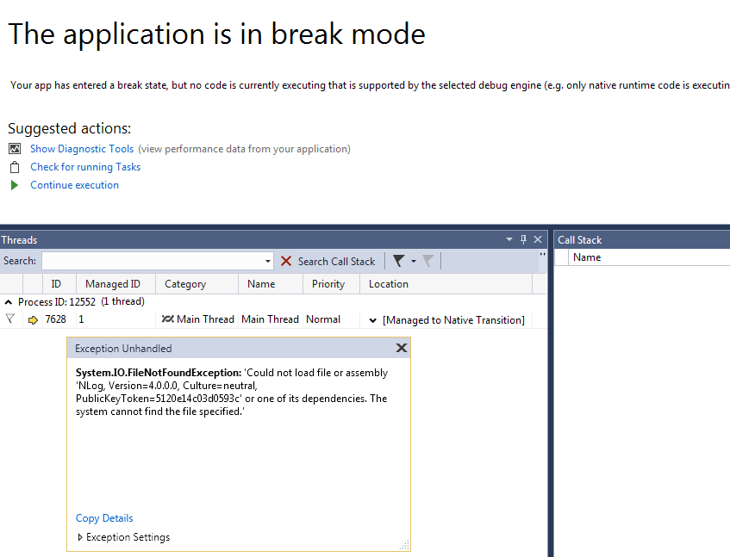The width and height of the screenshot is (730, 557).
Task: Expand Threads toolbar overflow options
Action: click(x=542, y=254)
